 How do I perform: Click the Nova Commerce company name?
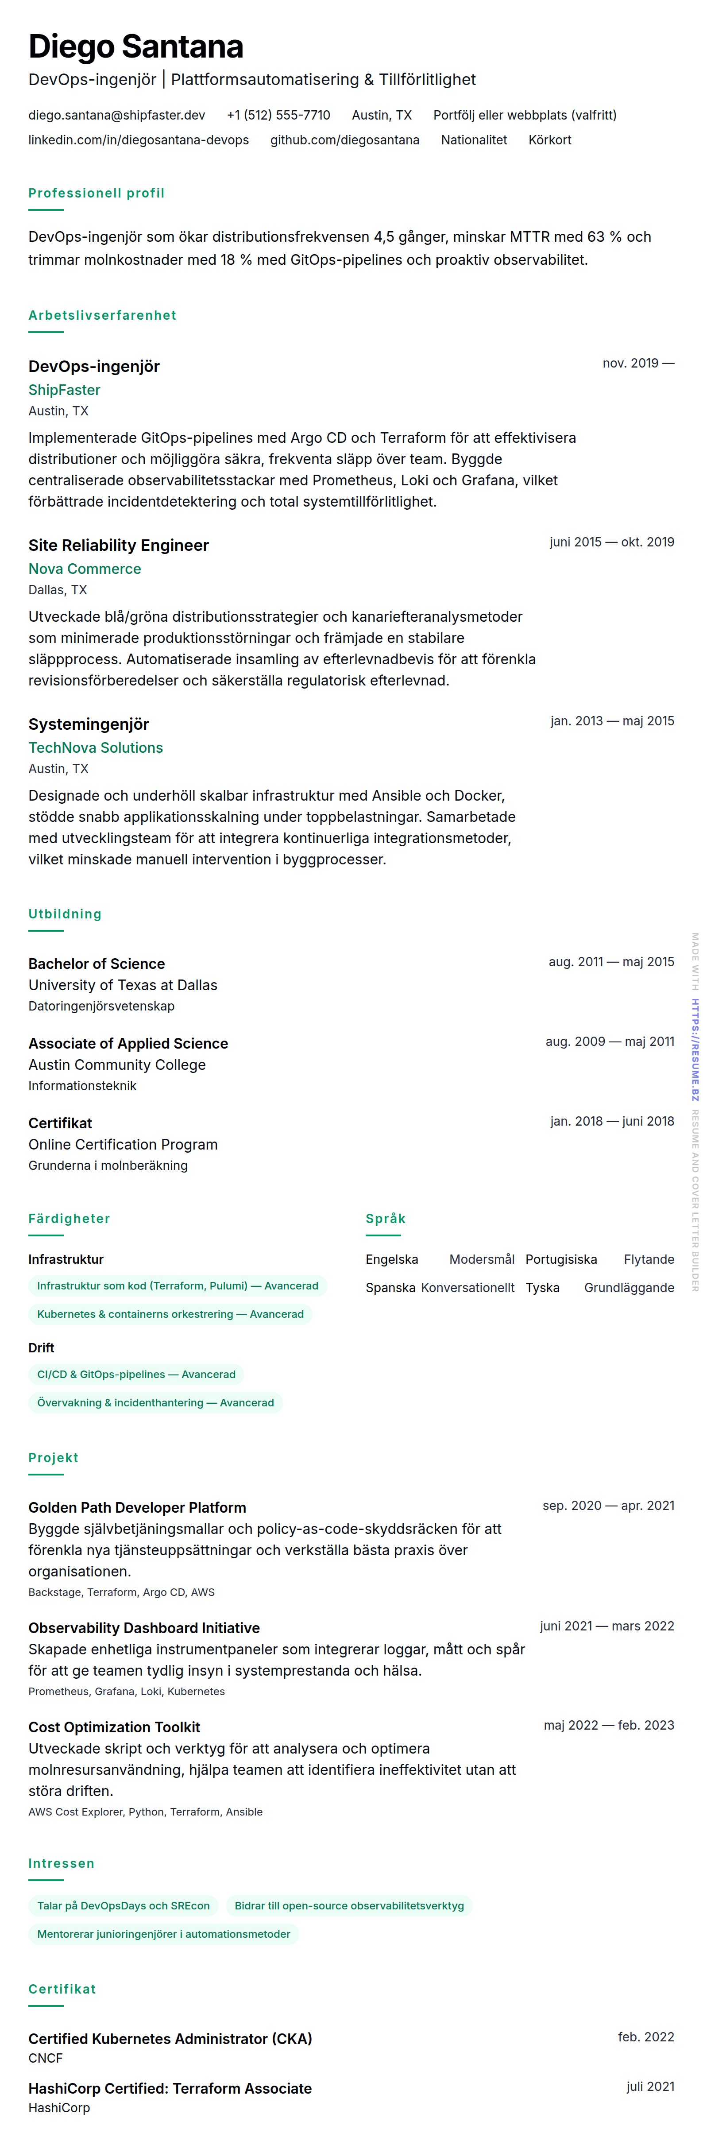[x=84, y=569]
